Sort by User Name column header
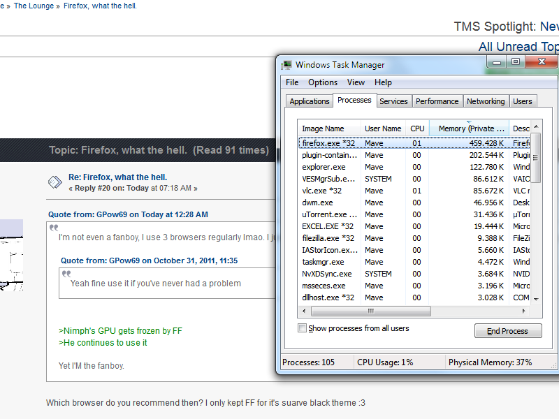The image size is (559, 419). tap(383, 128)
